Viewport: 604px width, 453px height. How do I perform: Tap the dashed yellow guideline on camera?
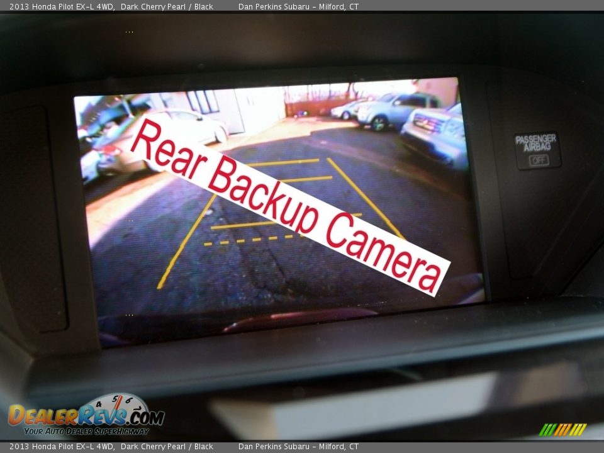[x=249, y=240]
